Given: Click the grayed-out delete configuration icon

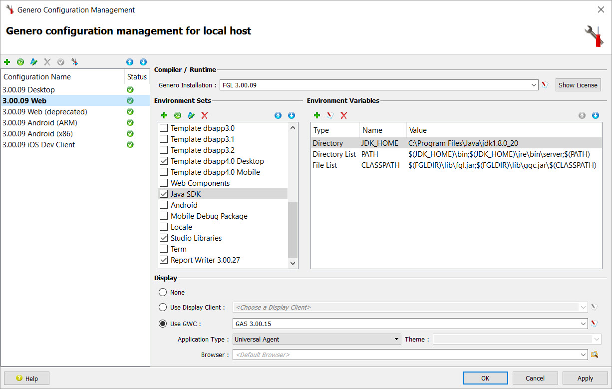Looking at the screenshot, I should [47, 62].
